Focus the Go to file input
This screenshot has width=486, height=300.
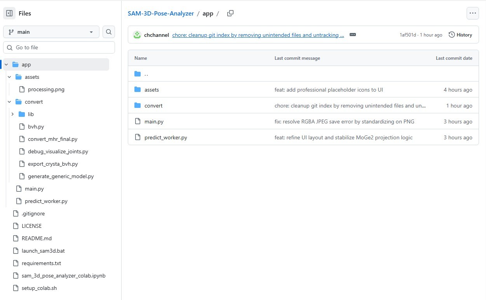point(59,47)
